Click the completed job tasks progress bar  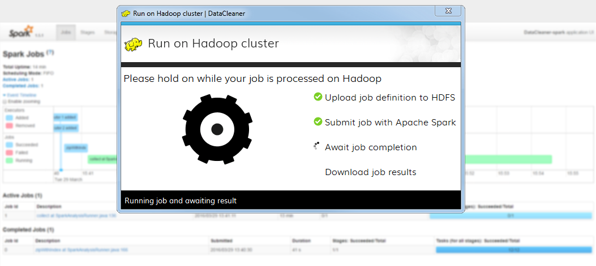click(514, 250)
